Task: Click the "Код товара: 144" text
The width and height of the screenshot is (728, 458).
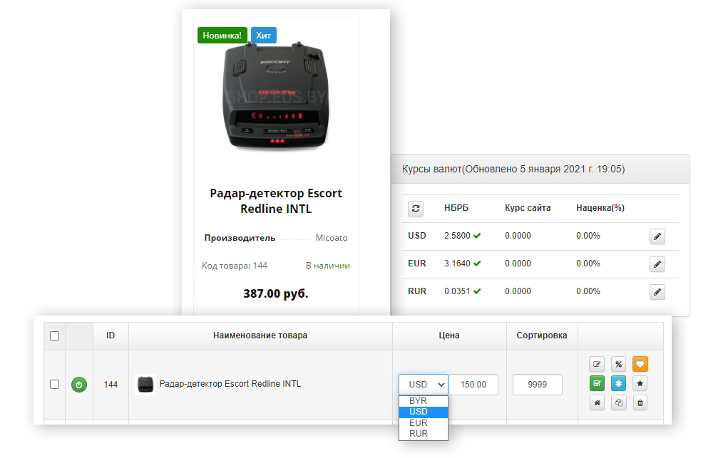Action: pyautogui.click(x=235, y=266)
